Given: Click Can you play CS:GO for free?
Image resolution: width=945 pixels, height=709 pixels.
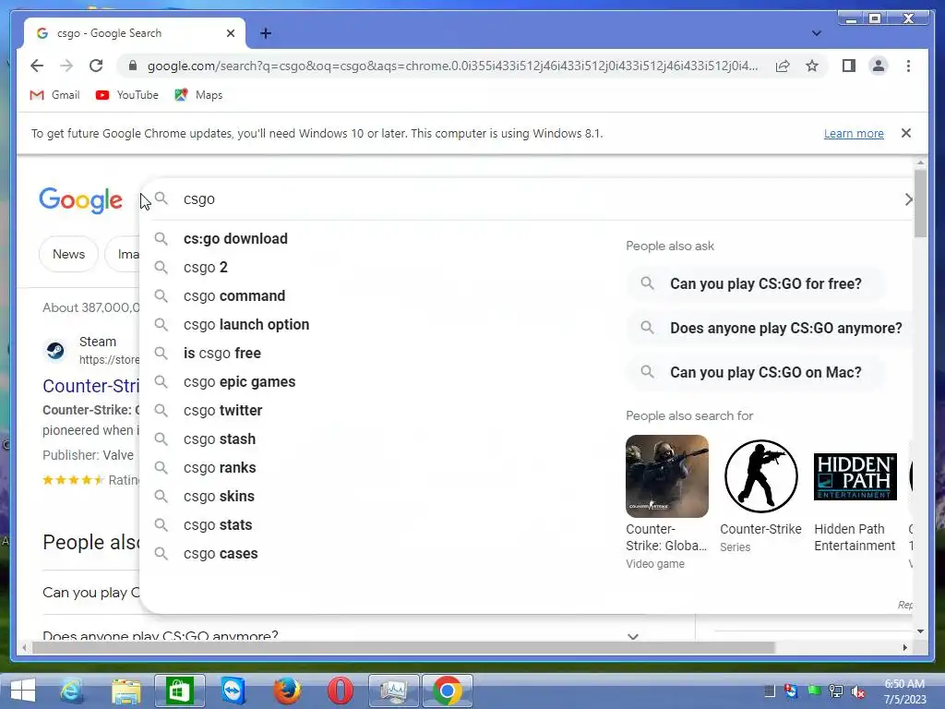Looking at the screenshot, I should (756, 283).
